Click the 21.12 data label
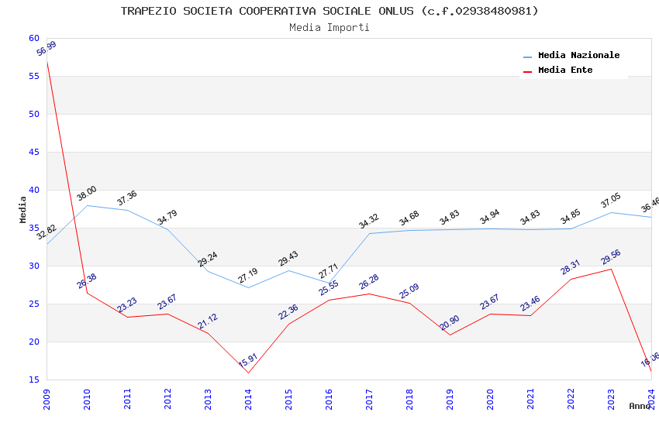Viewport: 659px width, 426px height. tap(208, 321)
